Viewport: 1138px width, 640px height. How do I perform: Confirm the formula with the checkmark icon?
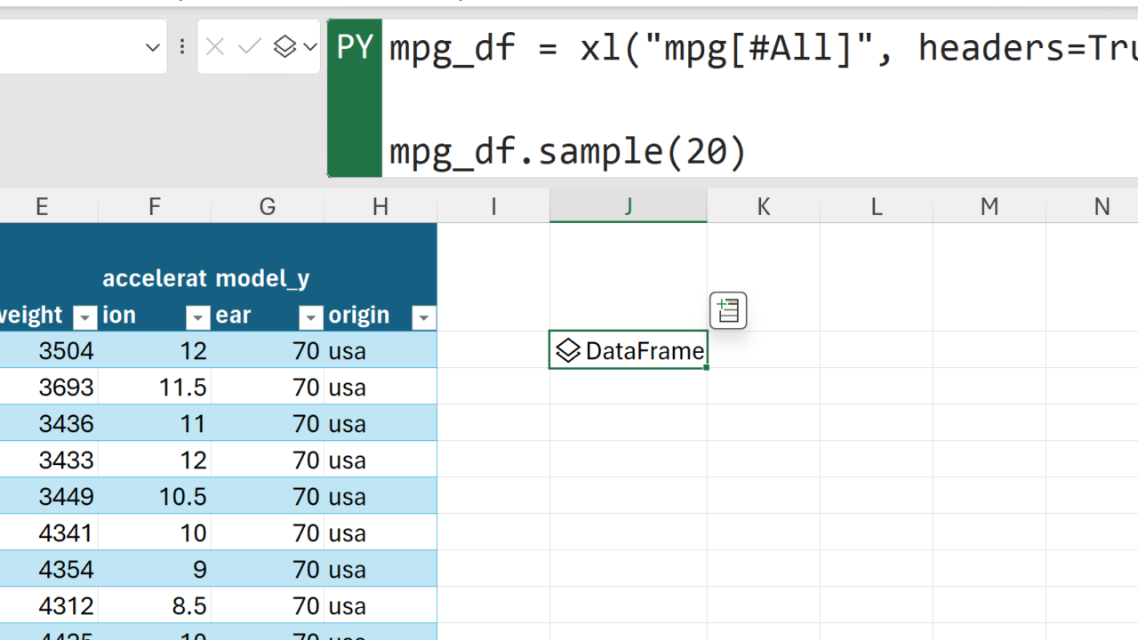[249, 47]
